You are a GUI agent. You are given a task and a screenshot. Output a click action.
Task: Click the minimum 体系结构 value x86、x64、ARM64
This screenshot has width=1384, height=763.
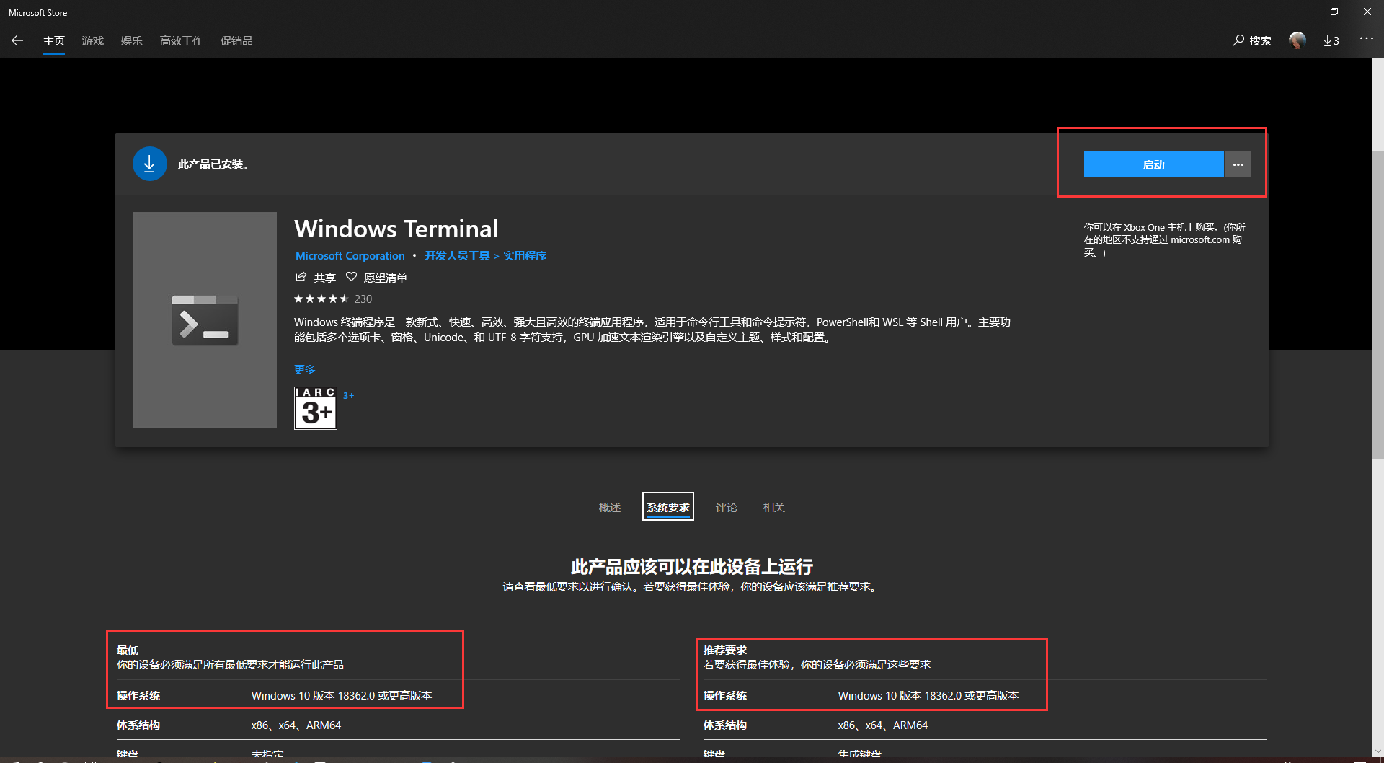pyautogui.click(x=296, y=725)
